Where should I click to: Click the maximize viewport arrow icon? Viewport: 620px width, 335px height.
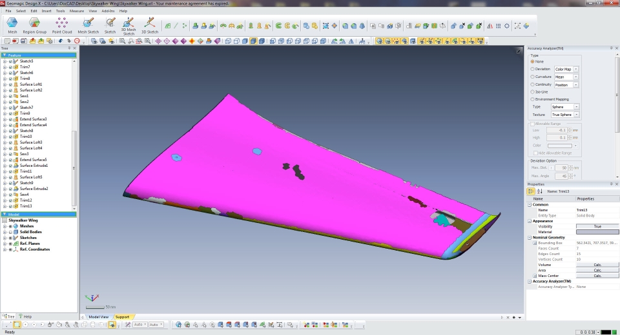point(519,52)
